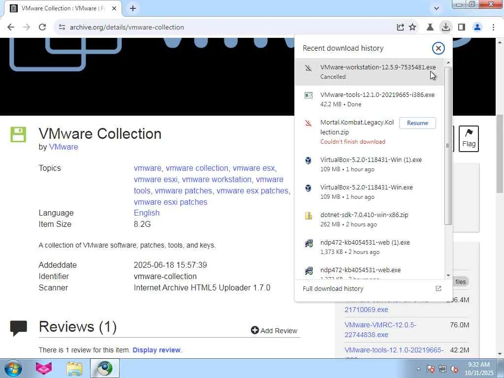The image size is (504, 378).
Task: Show hidden system tray icons
Action: pos(418,369)
